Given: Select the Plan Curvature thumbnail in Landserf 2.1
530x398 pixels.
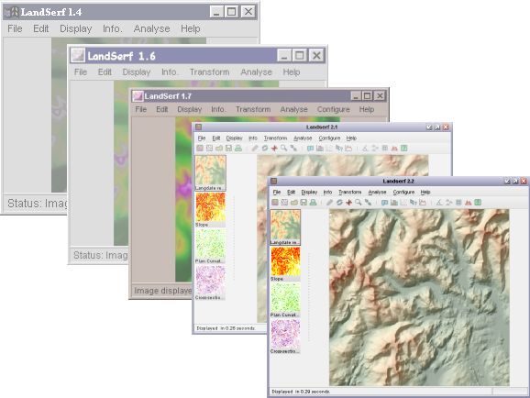Looking at the screenshot, I should click(210, 246).
